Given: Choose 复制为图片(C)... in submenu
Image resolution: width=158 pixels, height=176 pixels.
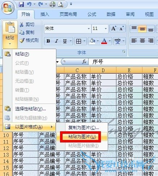Looking at the screenshot, I should (x=82, y=128).
